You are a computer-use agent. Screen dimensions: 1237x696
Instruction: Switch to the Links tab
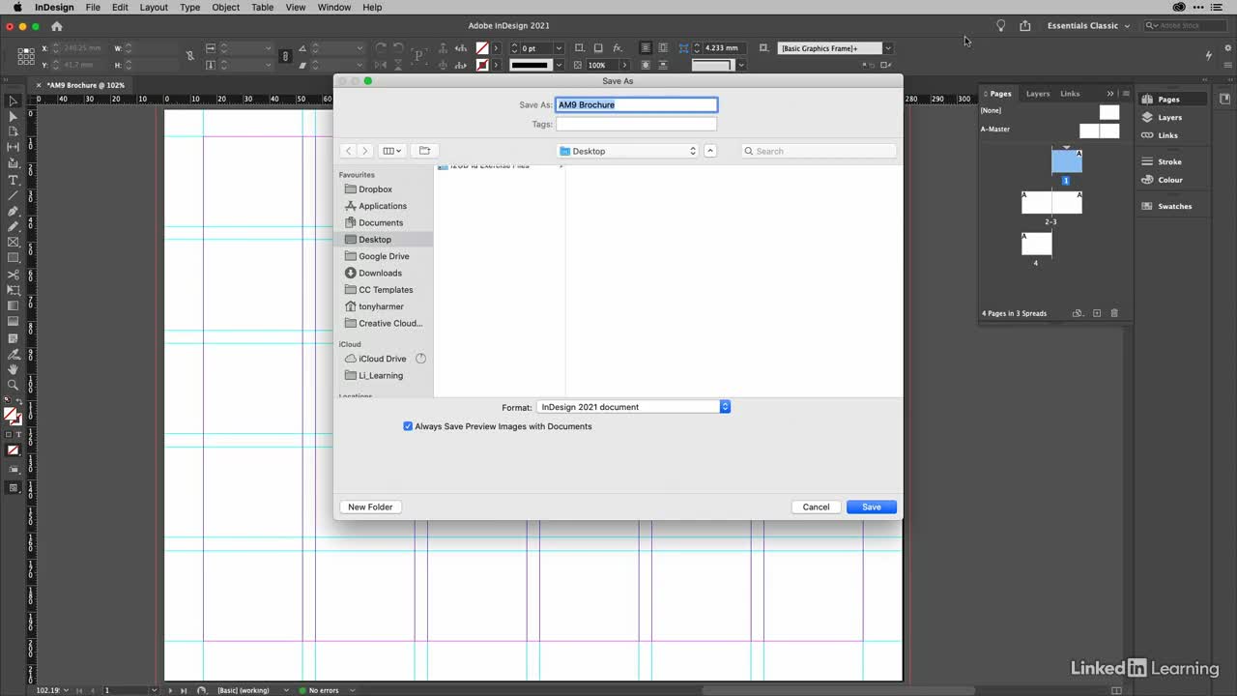point(1070,94)
